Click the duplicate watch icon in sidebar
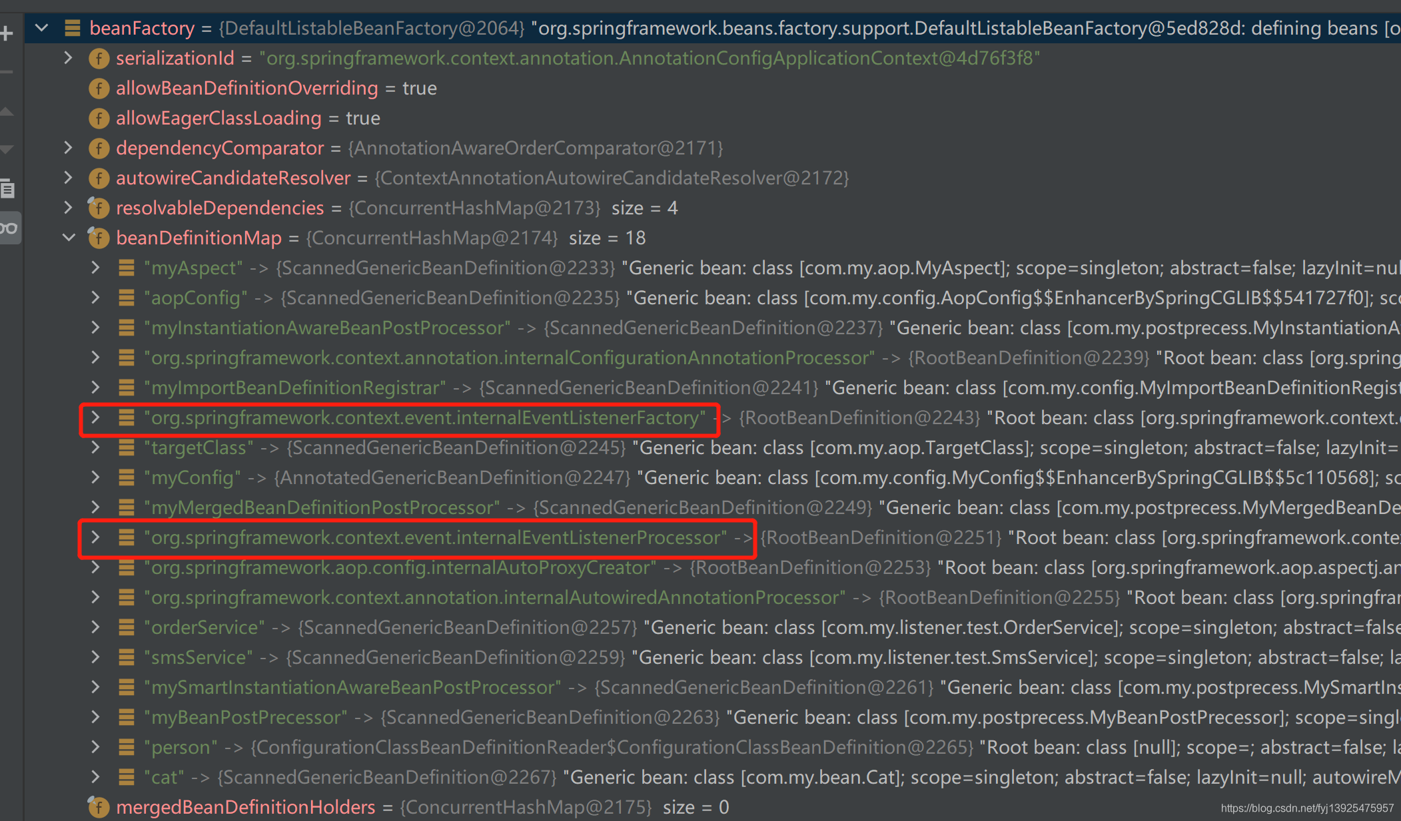Viewport: 1401px width, 821px height. tap(7, 189)
